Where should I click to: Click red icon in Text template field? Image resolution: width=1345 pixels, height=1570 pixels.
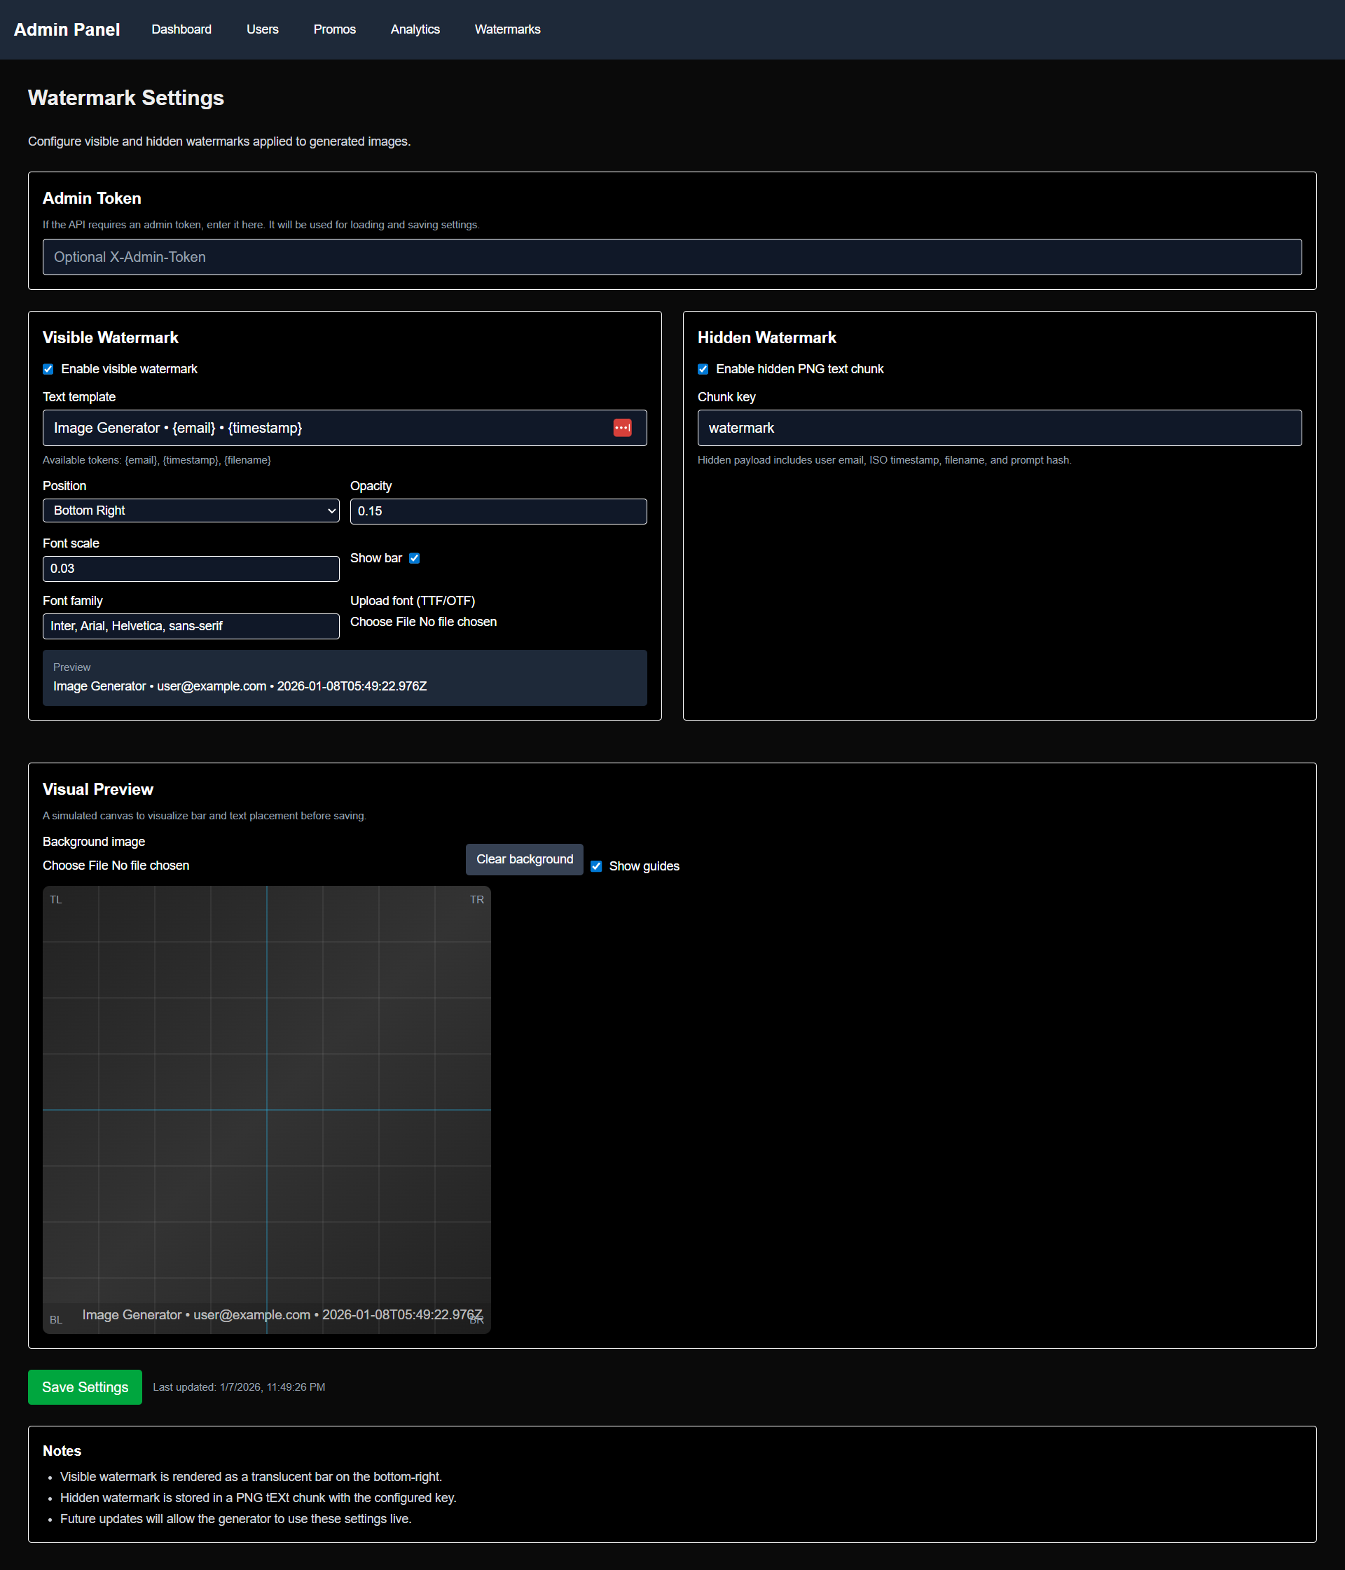pyautogui.click(x=621, y=428)
